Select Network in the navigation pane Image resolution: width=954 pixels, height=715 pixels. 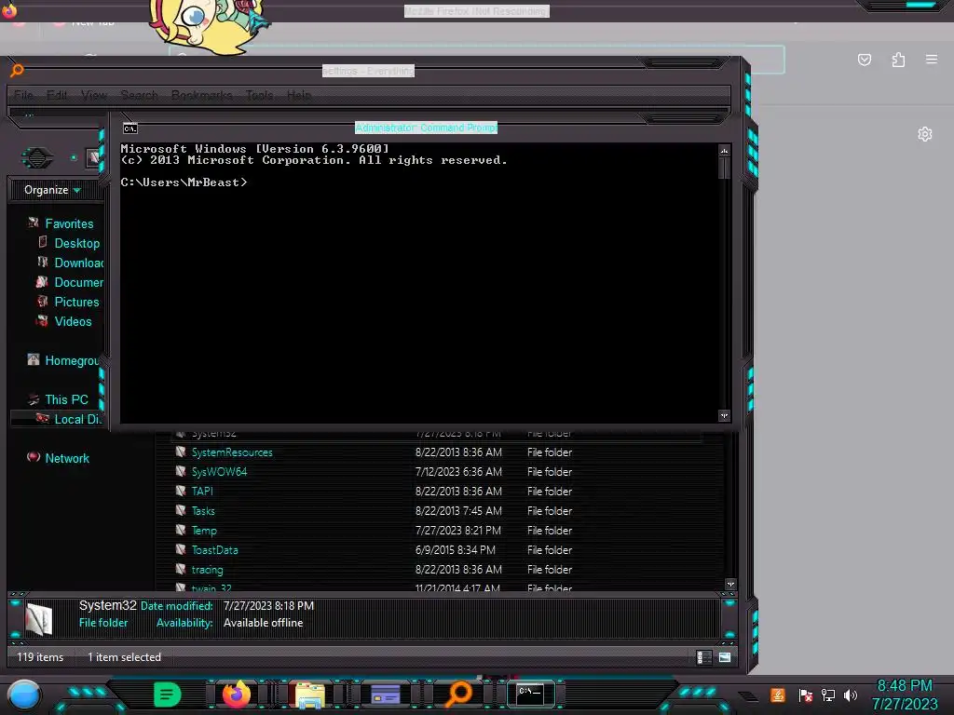pos(66,458)
